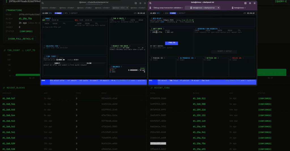Select the beta@nixos ~/darkpool-tui terminal tab
Viewport: 290px width, 151px height.
click(202, 8)
